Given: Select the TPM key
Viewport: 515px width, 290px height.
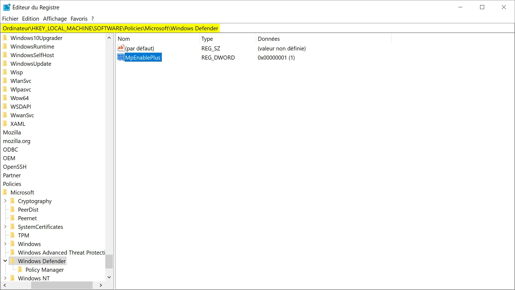Looking at the screenshot, I should tap(23, 235).
